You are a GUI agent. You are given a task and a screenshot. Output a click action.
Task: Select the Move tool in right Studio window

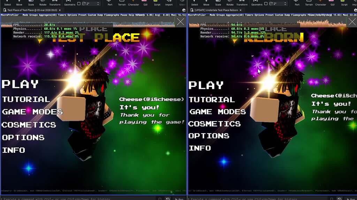(x=206, y=3)
